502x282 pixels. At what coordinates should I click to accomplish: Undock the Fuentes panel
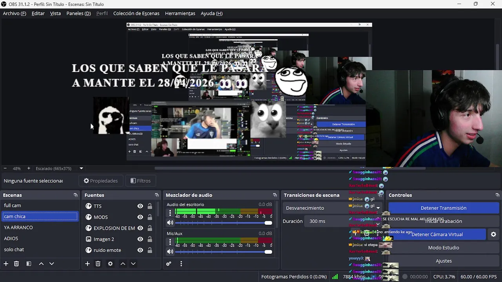157,195
